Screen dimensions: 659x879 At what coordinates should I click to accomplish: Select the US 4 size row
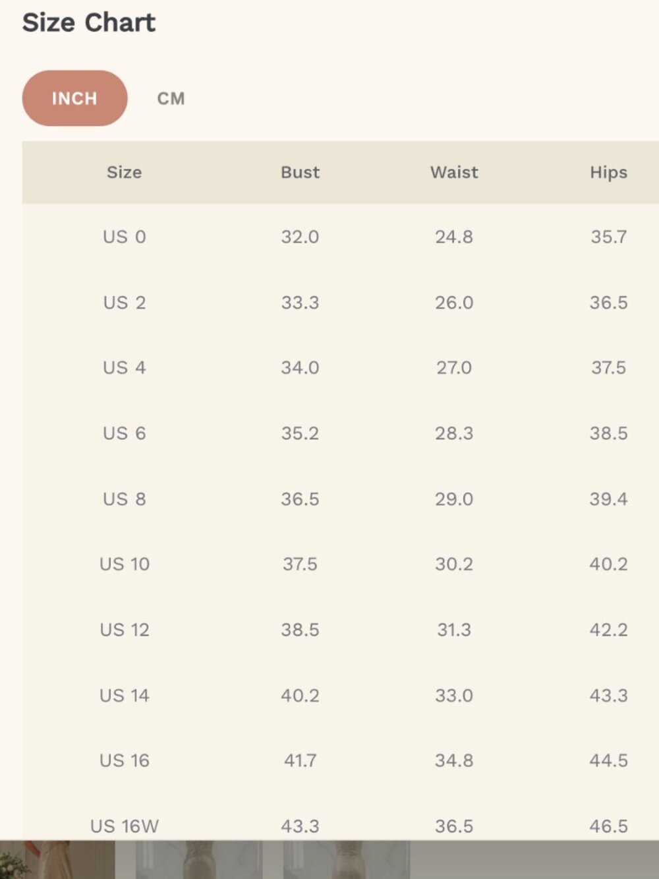tap(341, 367)
